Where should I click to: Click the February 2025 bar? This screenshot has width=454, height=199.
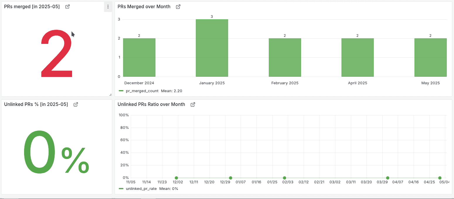point(285,58)
